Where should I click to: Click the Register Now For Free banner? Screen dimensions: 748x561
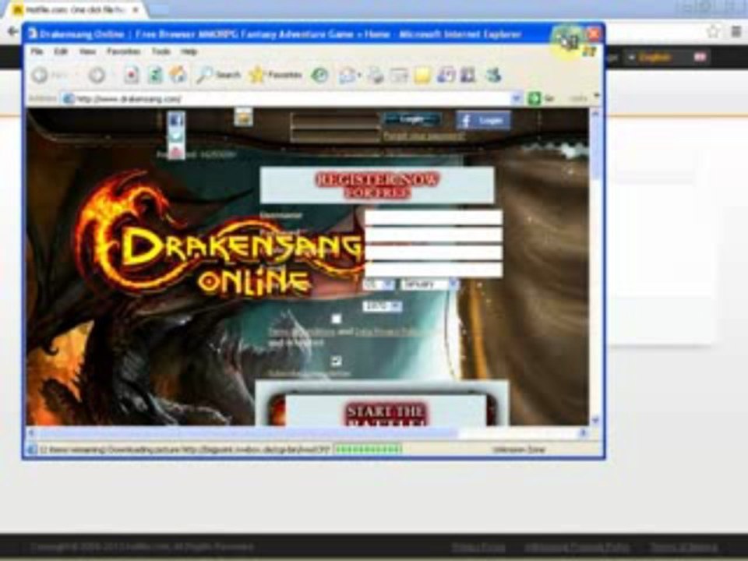pos(377,185)
